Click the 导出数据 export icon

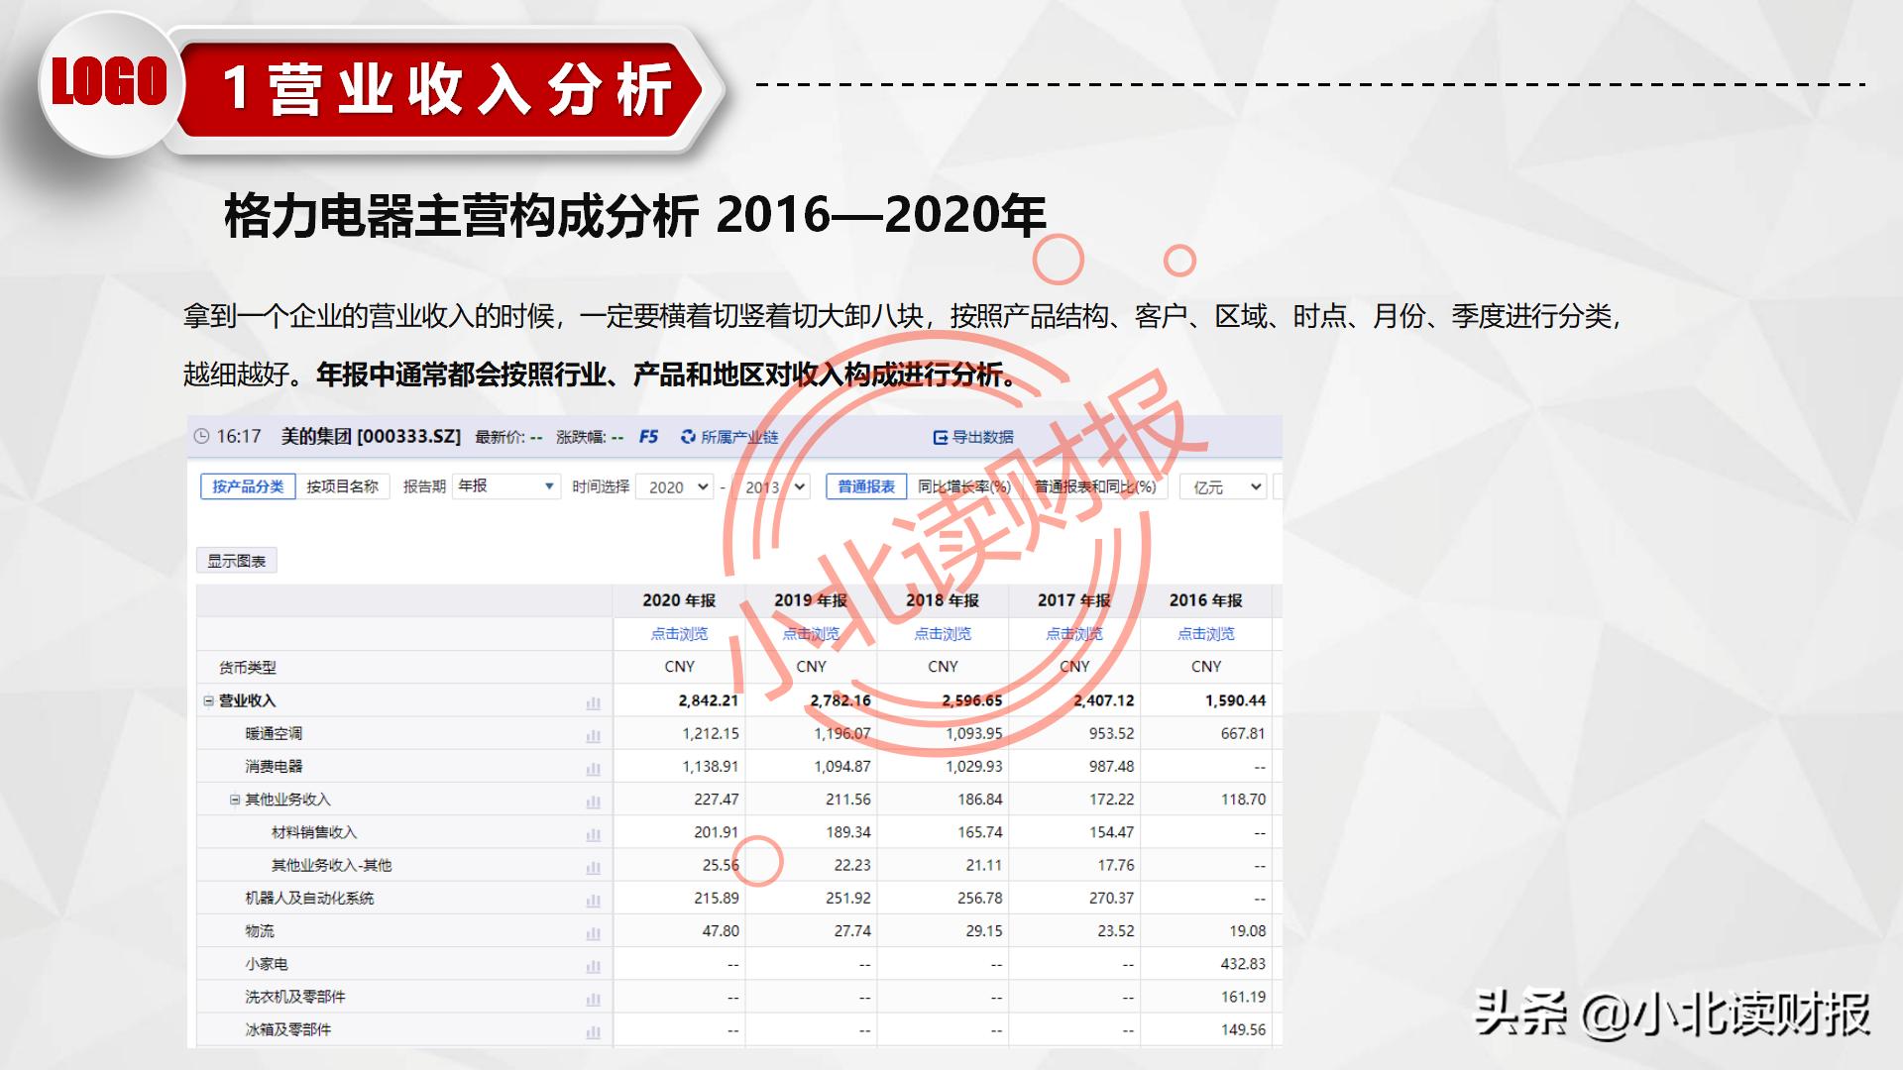pos(939,436)
